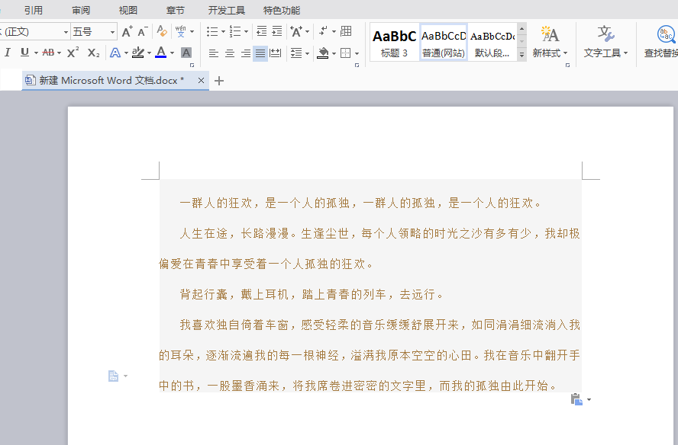The height and width of the screenshot is (445, 678).
Task: Expand underline style dropdown arrow
Action: [37, 53]
